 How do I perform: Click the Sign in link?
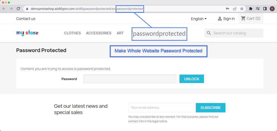coord(226,19)
